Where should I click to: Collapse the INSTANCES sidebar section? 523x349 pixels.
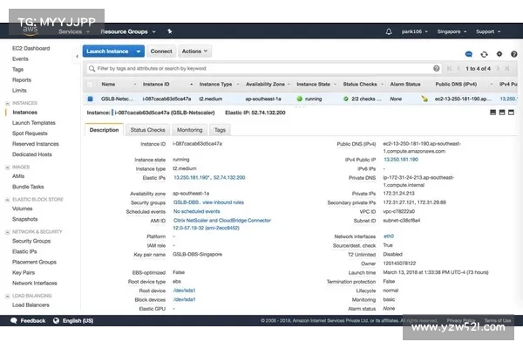coord(7,103)
